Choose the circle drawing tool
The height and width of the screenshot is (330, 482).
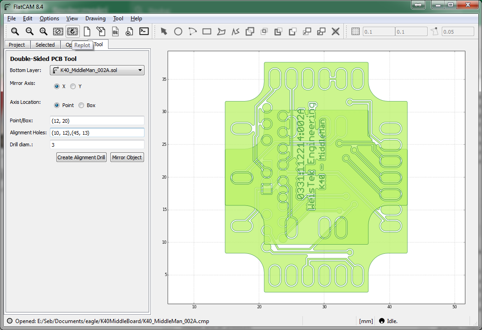(178, 31)
